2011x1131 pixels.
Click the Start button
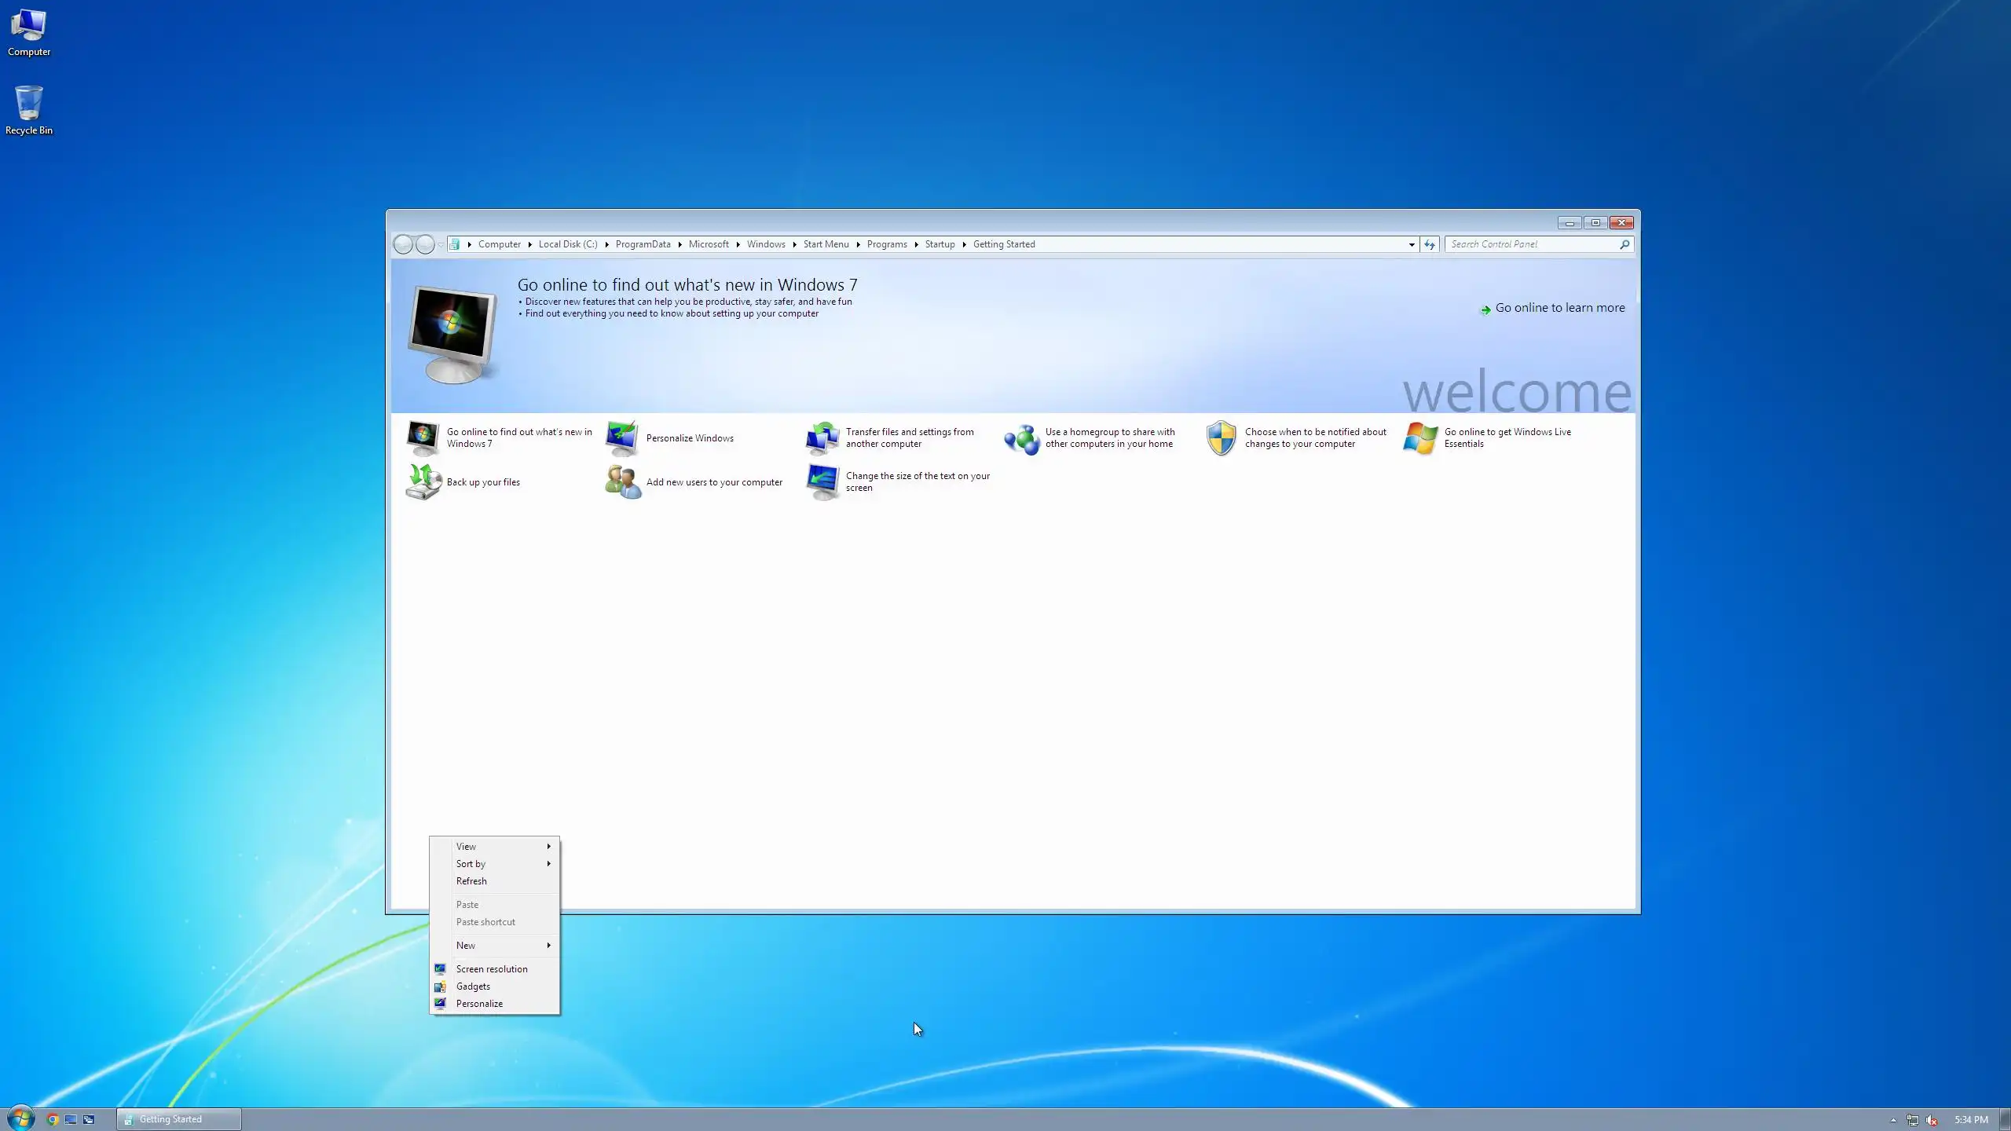pyautogui.click(x=20, y=1118)
